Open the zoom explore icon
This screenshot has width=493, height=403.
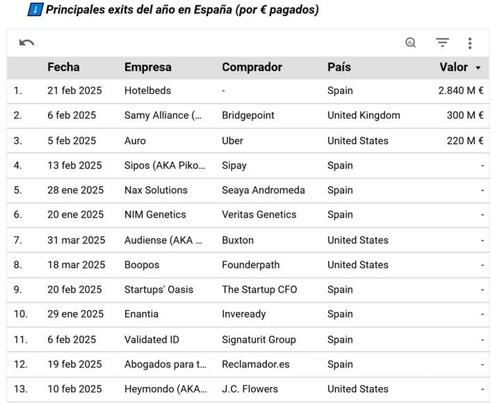tap(410, 43)
